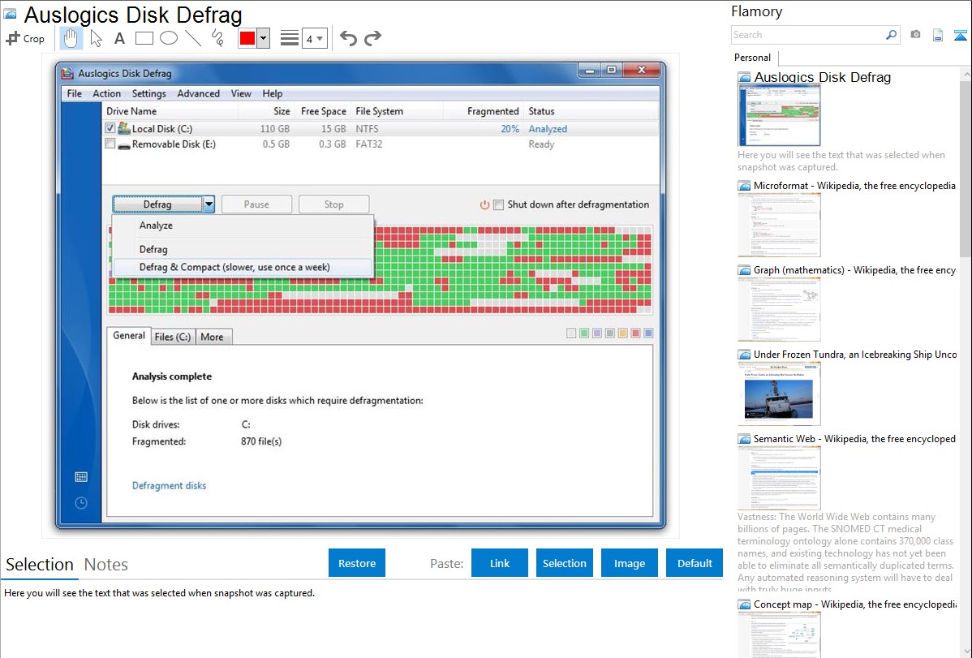Screen dimensions: 972x658
Task: Open the Semantic Web Wikipedia thumbnail
Action: click(779, 478)
